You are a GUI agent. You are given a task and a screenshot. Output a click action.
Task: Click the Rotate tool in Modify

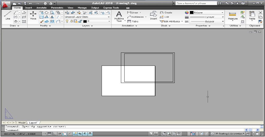[47, 13]
